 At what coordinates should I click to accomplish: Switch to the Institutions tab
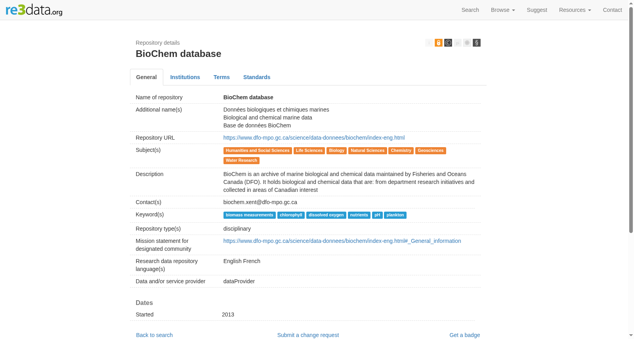(x=185, y=77)
